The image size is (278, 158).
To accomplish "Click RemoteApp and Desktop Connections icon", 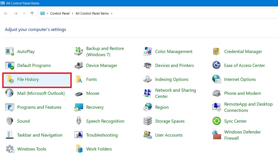I will click(x=216, y=107).
